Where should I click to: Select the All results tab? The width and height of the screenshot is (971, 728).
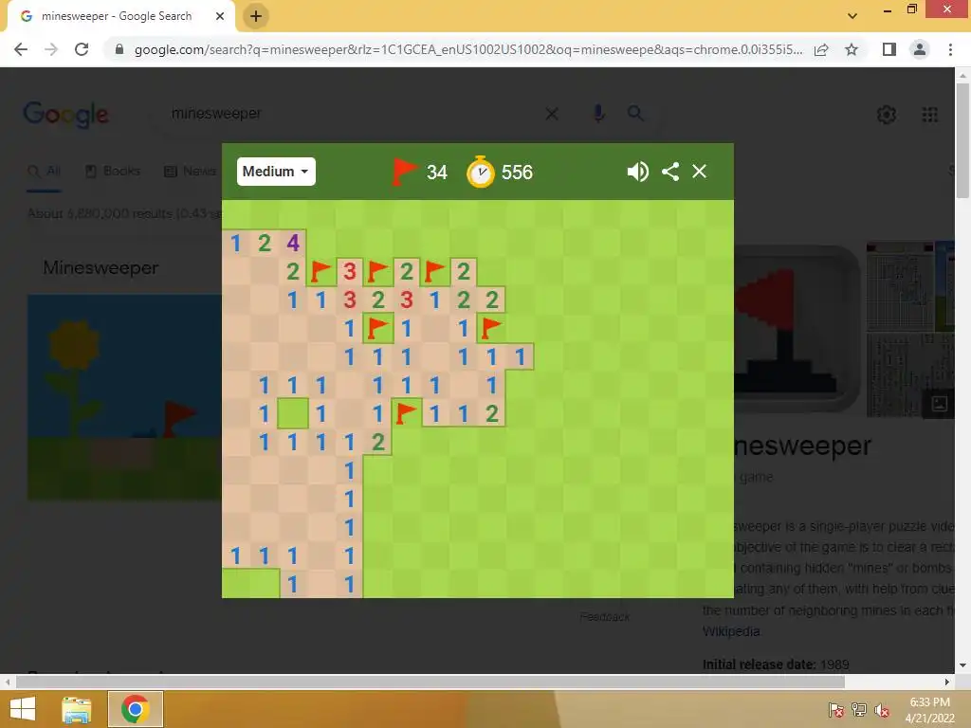tap(45, 171)
